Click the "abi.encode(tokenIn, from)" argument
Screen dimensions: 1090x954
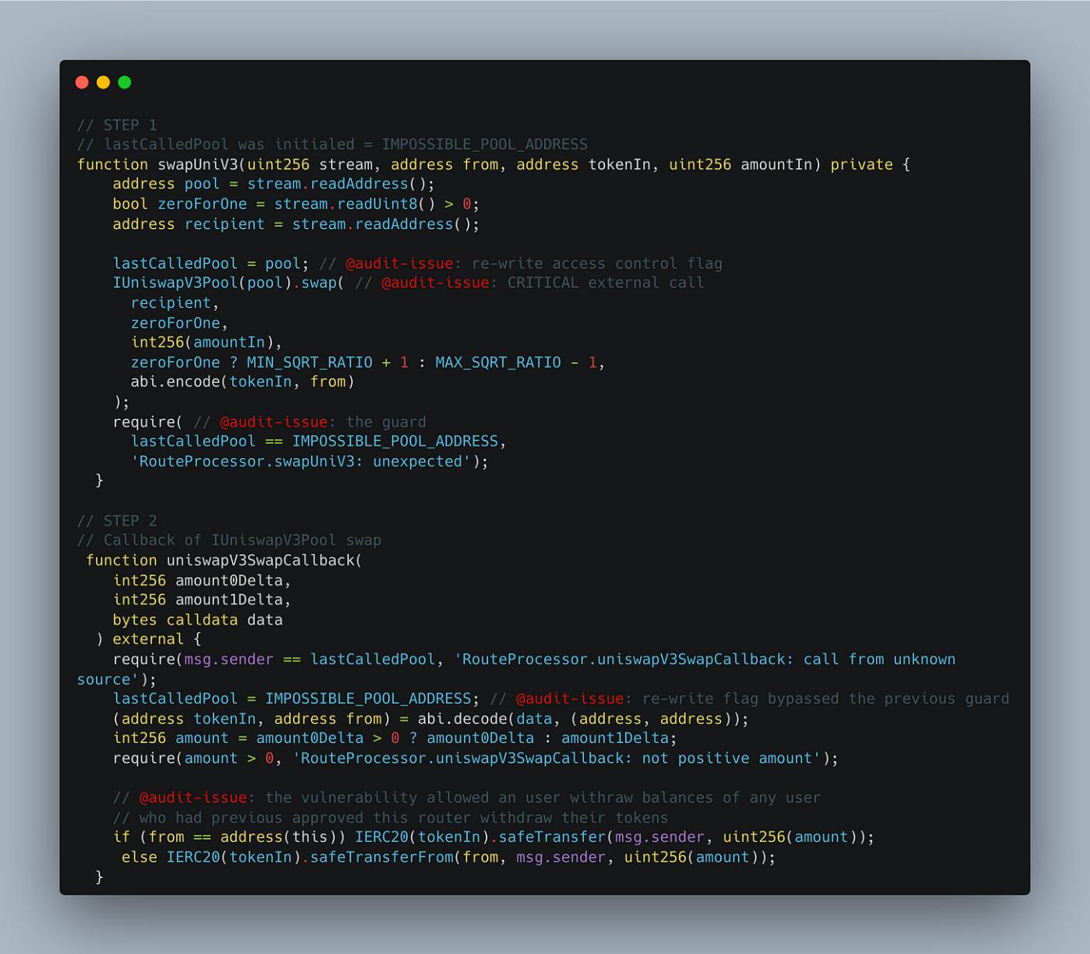(x=243, y=382)
